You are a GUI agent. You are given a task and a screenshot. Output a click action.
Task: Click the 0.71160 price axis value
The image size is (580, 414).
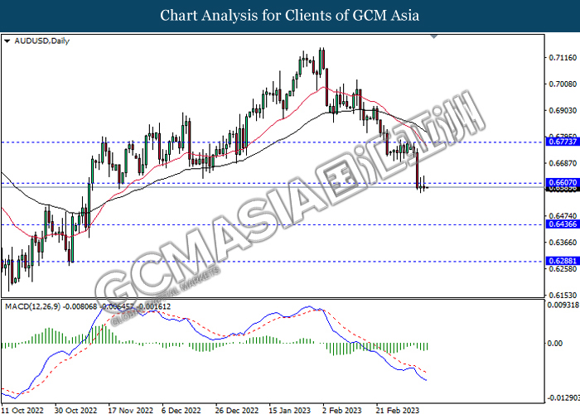[x=563, y=58]
